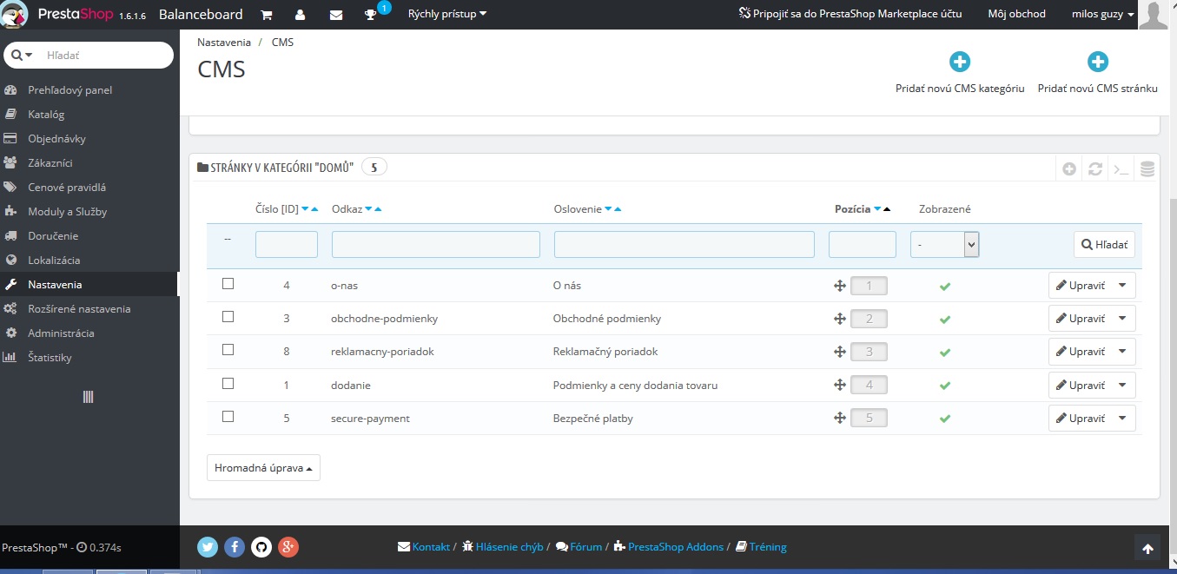Sort Číslo ID column ascending arrow
Image resolution: width=1177 pixels, height=574 pixels.
click(x=314, y=209)
